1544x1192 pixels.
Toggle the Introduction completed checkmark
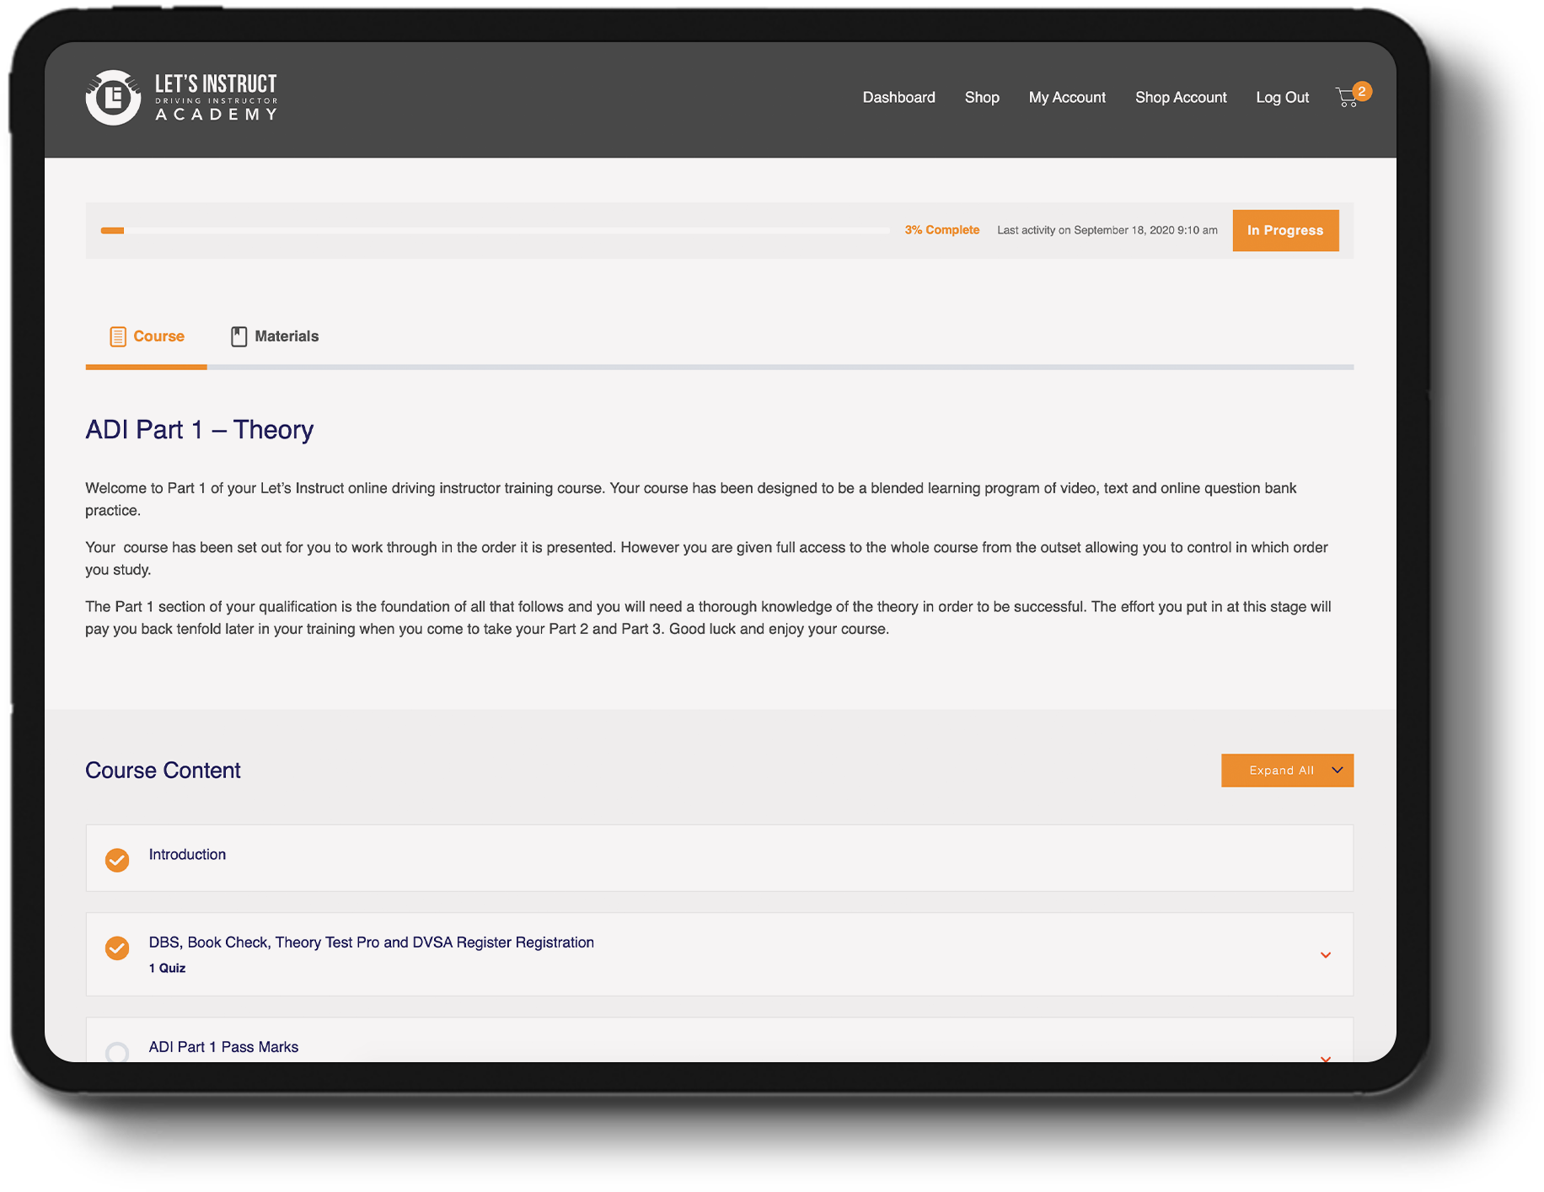coord(117,860)
